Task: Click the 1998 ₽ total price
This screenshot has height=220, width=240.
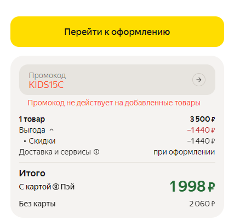Action: click(192, 186)
